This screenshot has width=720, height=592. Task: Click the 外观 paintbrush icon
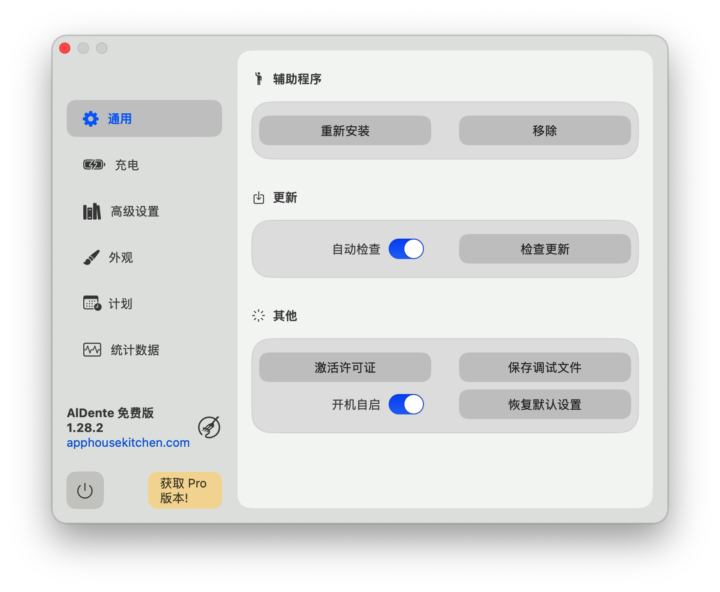[x=92, y=258]
